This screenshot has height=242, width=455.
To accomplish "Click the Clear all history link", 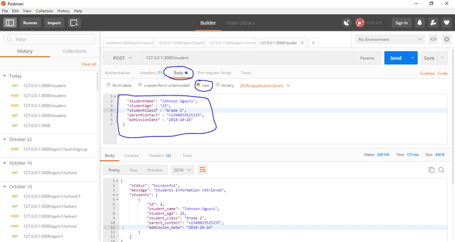I will 89,64.
